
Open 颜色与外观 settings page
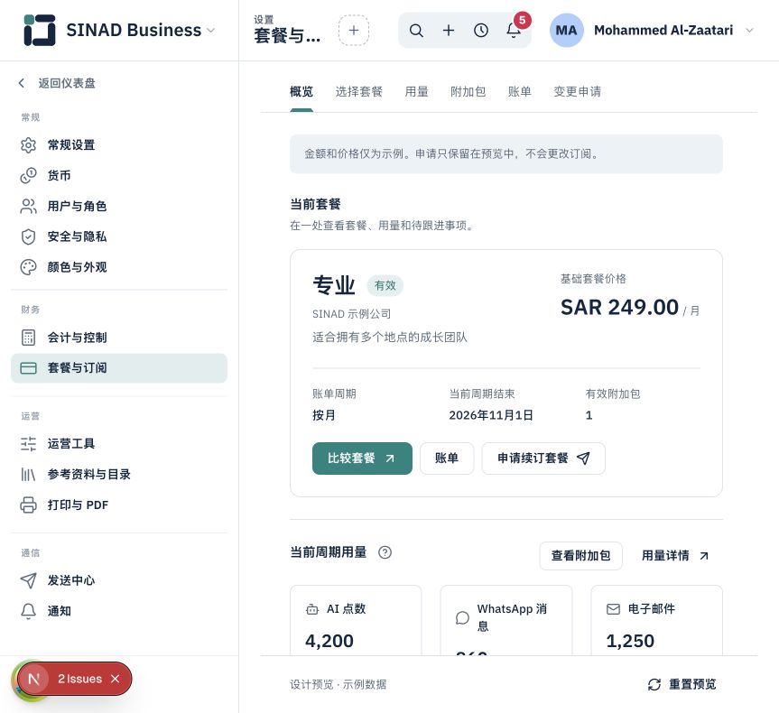point(119,267)
